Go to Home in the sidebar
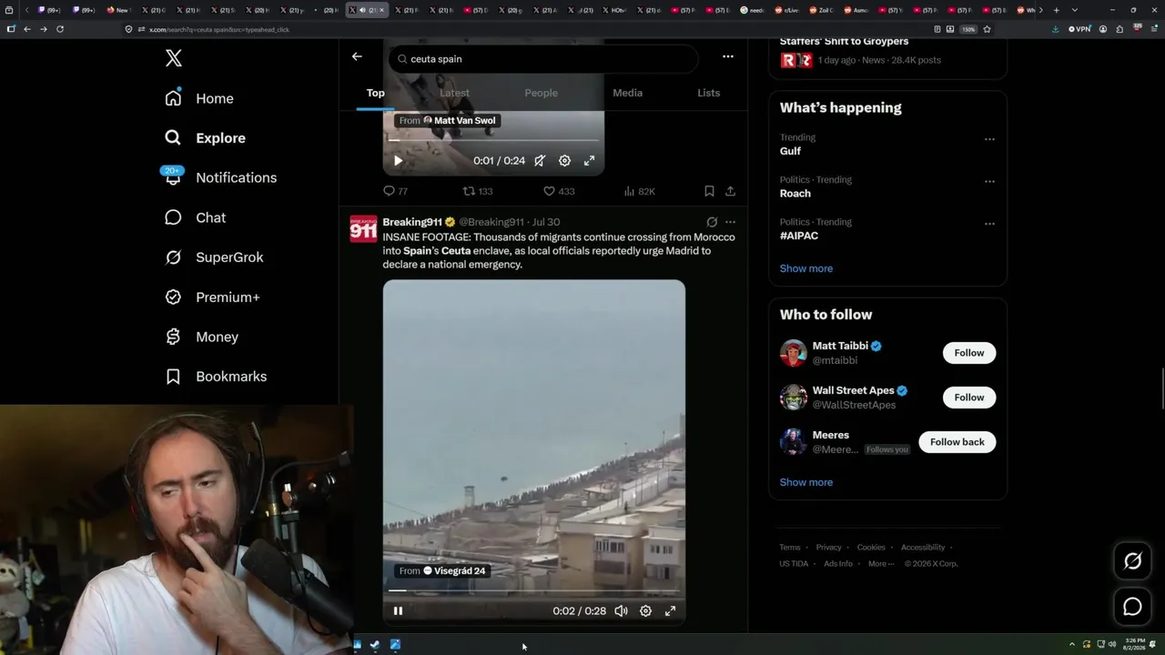Viewport: 1165px width, 655px height. click(199, 98)
